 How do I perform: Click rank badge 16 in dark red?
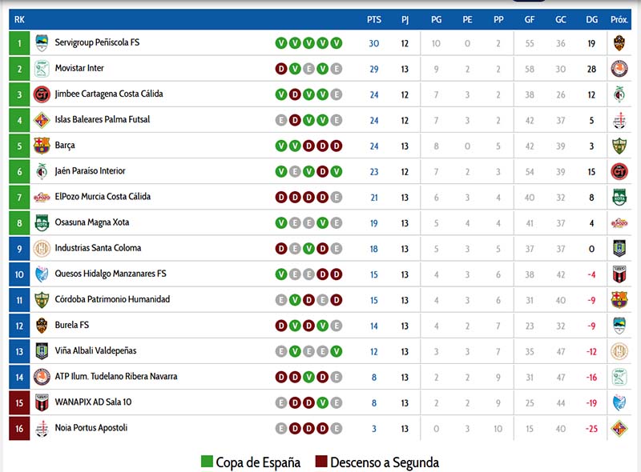(x=19, y=428)
